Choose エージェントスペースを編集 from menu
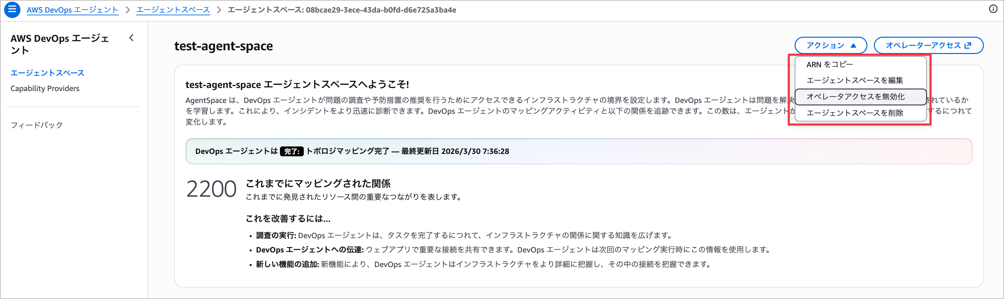Image resolution: width=1004 pixels, height=299 pixels. coord(860,80)
